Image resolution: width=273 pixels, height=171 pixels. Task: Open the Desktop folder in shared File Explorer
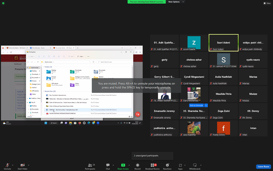click(51, 71)
